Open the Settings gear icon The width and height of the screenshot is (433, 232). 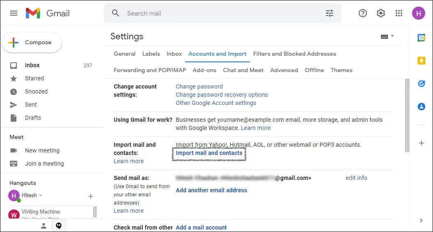[381, 13]
